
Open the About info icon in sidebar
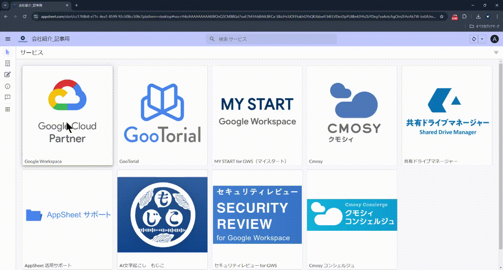click(x=7, y=86)
